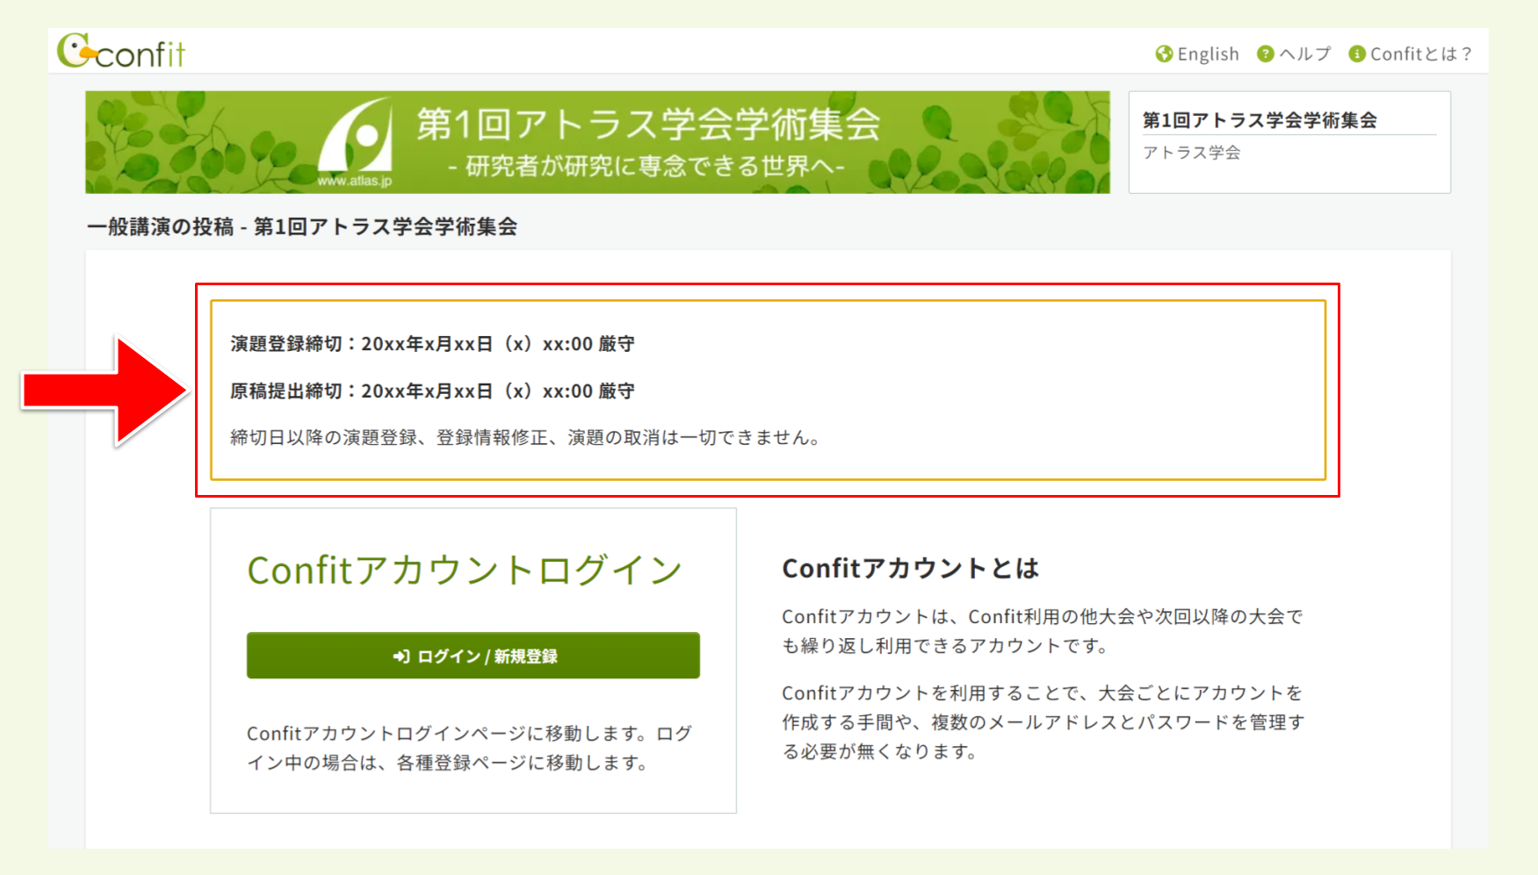Select the globe icon next to English
Image resolution: width=1538 pixels, height=875 pixels.
[x=1164, y=54]
